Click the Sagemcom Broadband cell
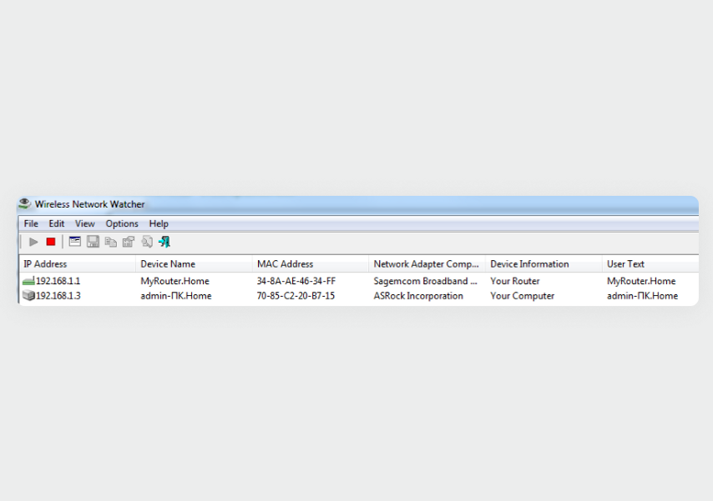Image resolution: width=713 pixels, height=501 pixels. [x=425, y=281]
